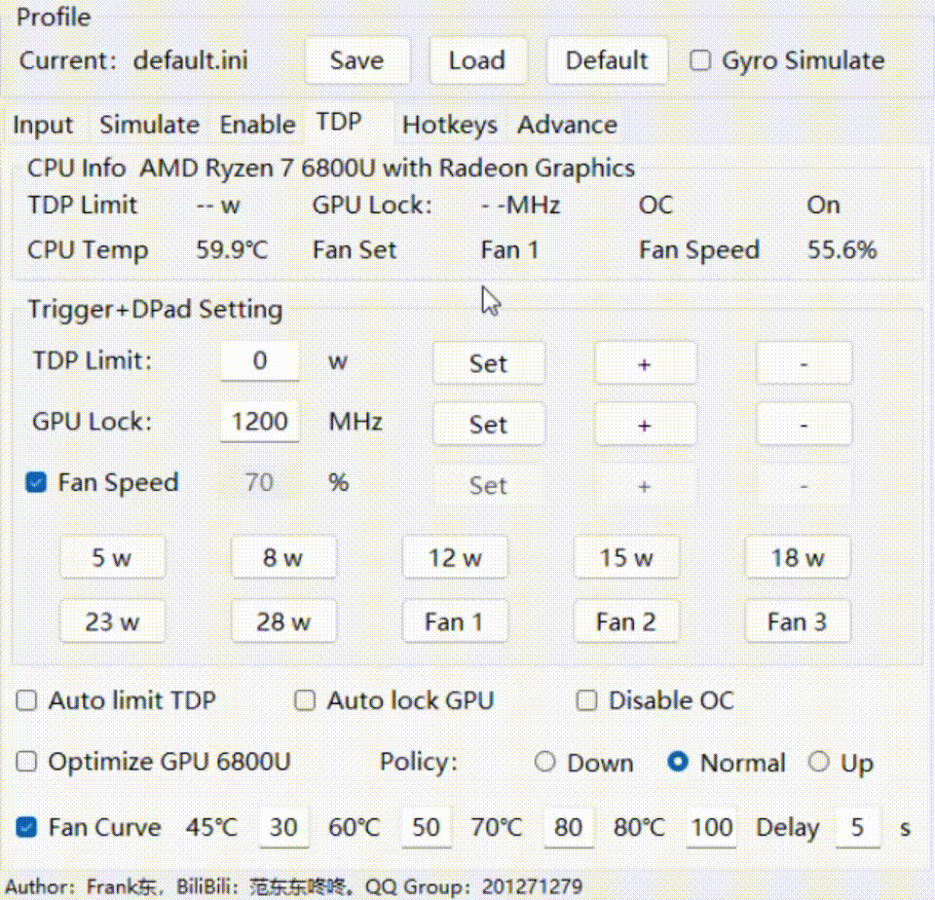Edit the 45°C fan curve value field
The image size is (935, 900).
point(283,827)
